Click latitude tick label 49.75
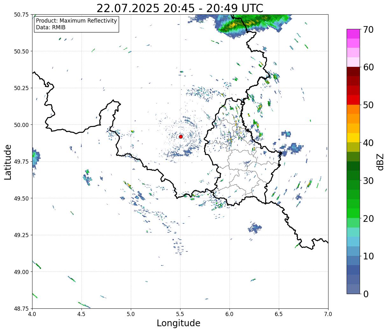The height and width of the screenshot is (331, 388). pyautogui.click(x=21, y=162)
